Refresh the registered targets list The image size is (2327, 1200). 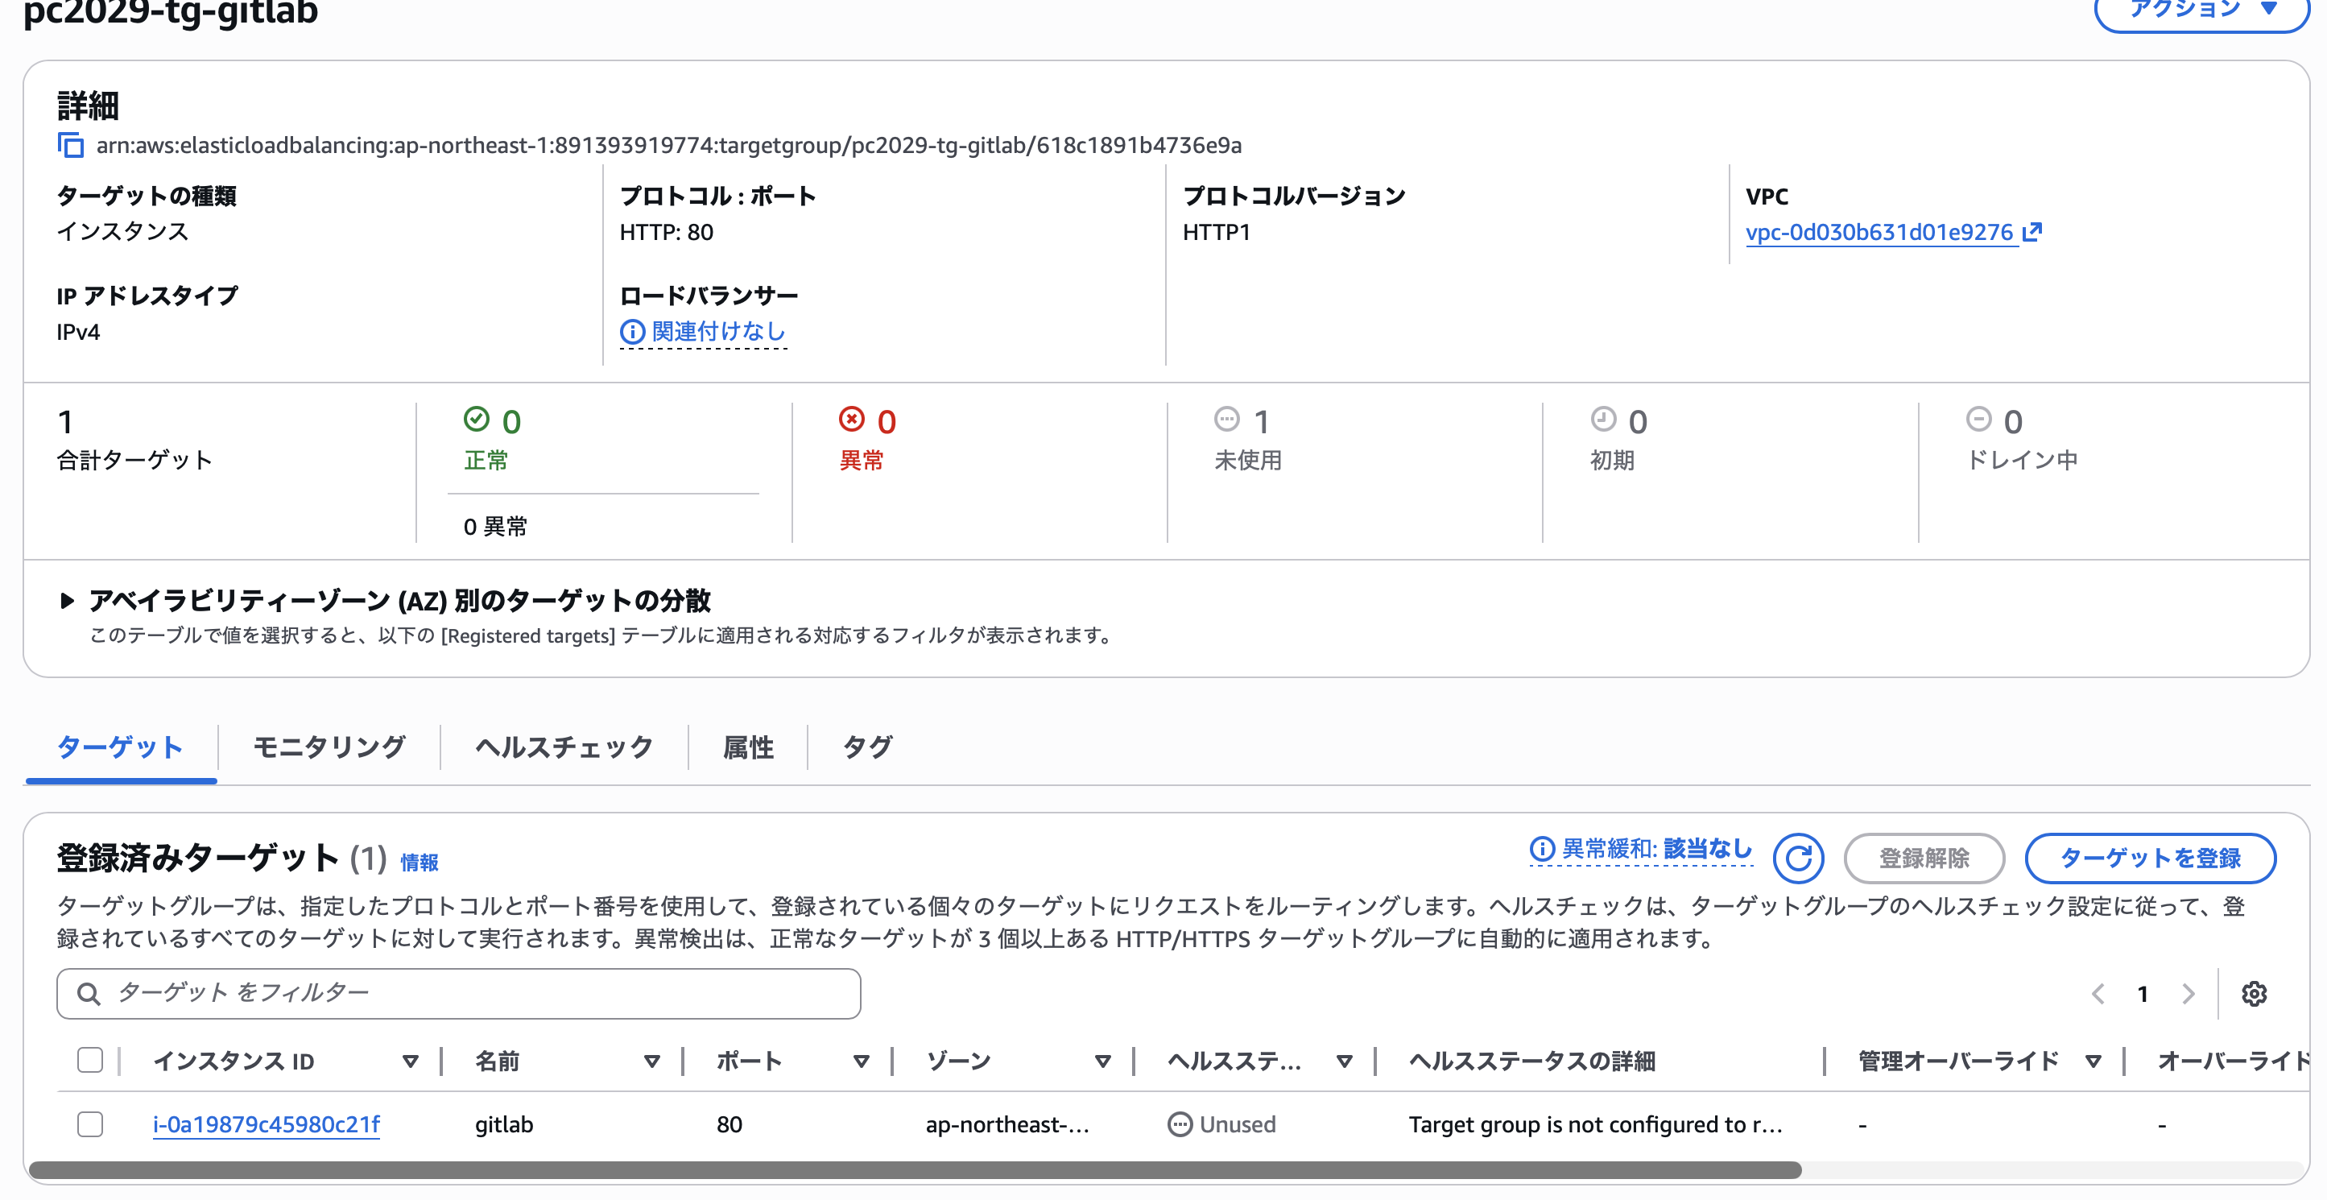coord(1798,859)
